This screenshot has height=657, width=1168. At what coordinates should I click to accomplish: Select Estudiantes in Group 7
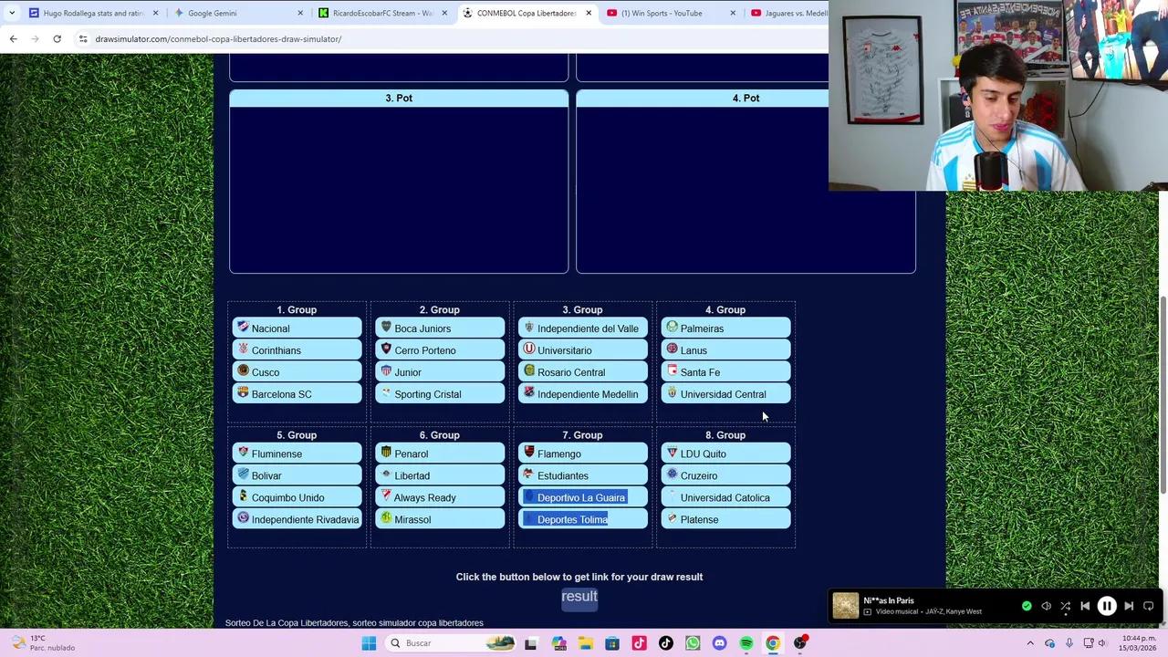(x=582, y=475)
